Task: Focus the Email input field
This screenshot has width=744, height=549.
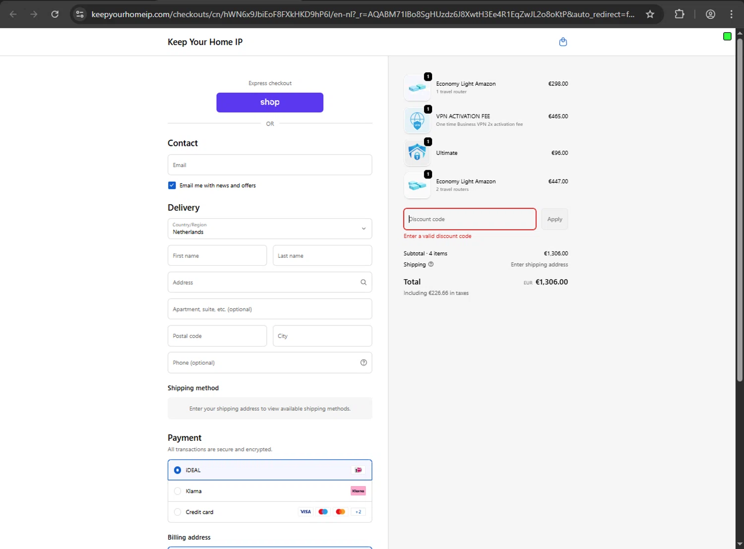Action: click(270, 165)
